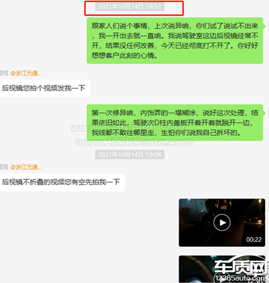
Task: Click sender avatar beside first green message
Action: coord(268,26)
